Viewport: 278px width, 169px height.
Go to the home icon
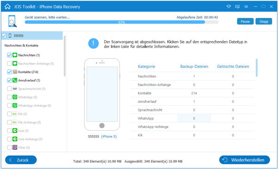[7, 6]
